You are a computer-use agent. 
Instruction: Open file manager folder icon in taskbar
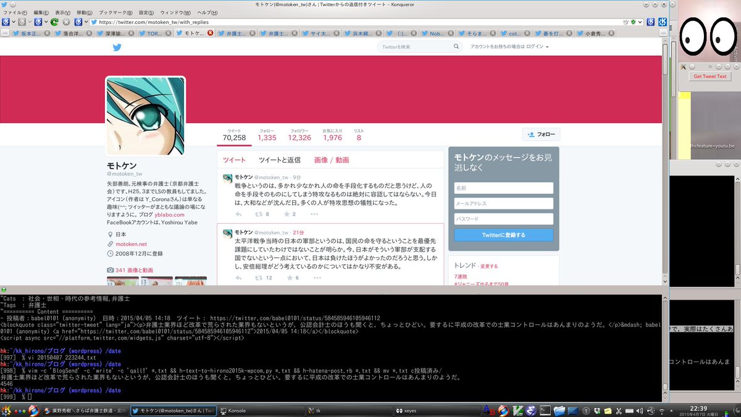pyautogui.click(x=559, y=410)
